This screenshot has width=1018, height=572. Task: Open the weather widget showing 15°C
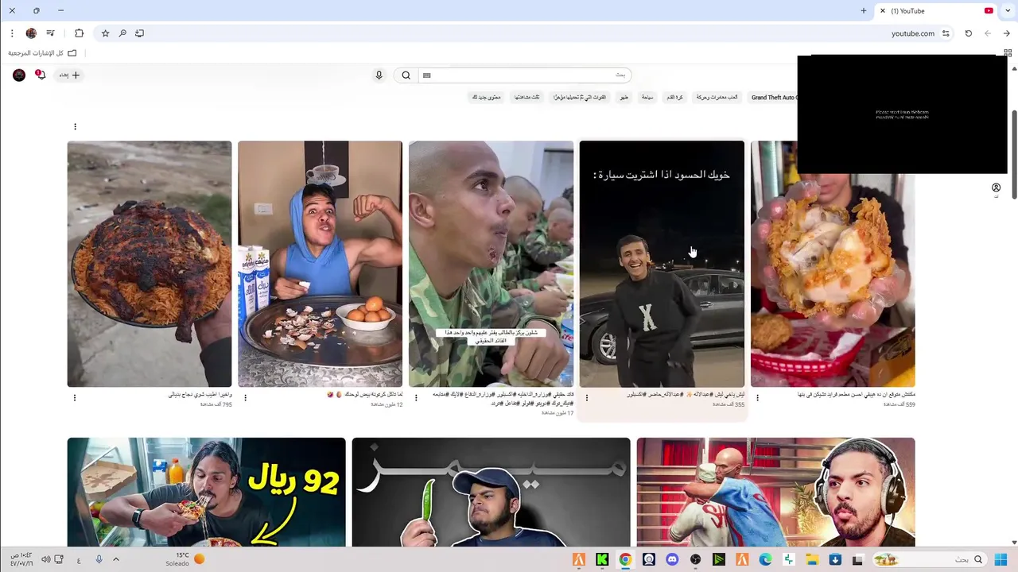point(185,559)
